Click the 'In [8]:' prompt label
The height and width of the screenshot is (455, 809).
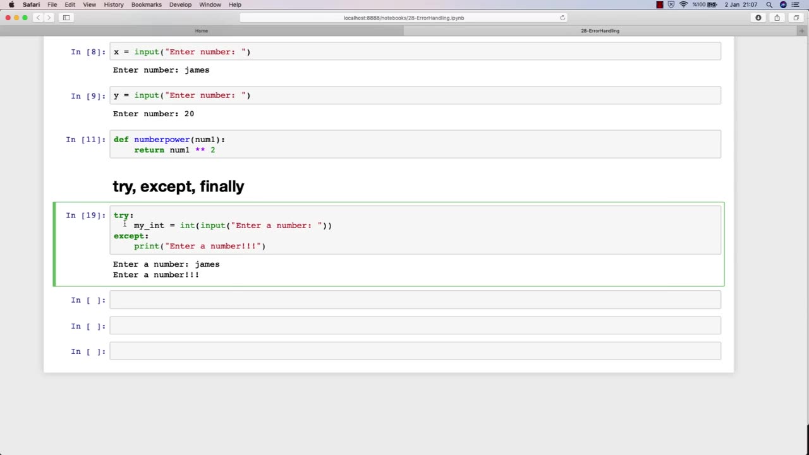88,52
